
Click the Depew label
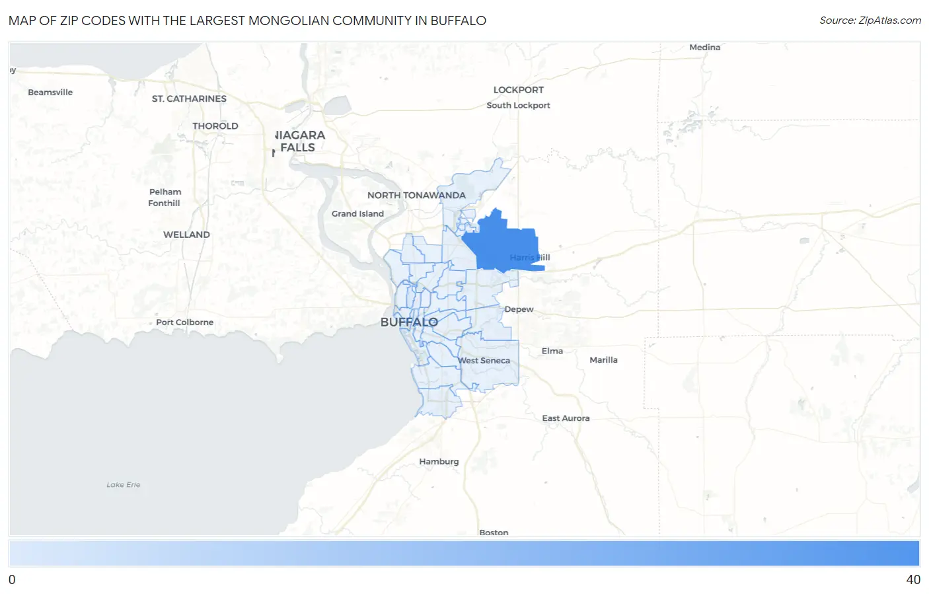point(519,309)
